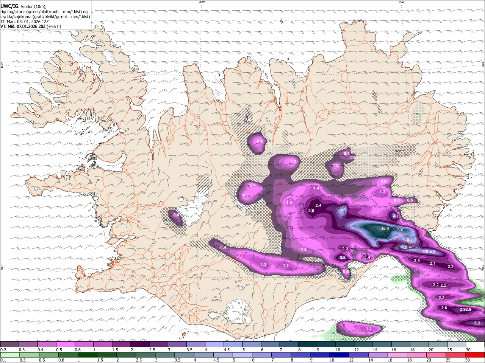Screen dimensions: 485x363
Task: Click the 20W longitude label
Action: click(202, 2)
